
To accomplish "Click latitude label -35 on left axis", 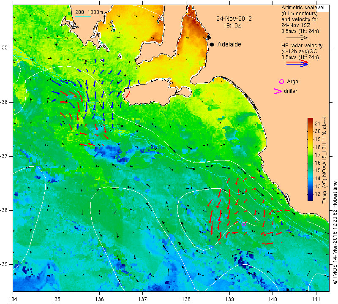I will [4, 47].
